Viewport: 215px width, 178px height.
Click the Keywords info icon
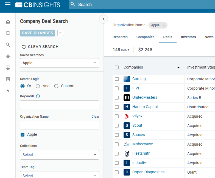(38, 96)
